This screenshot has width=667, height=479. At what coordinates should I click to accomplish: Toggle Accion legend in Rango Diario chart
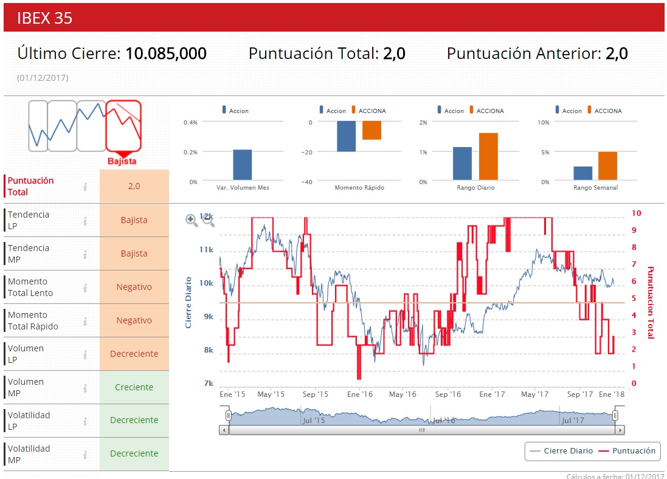[x=451, y=110]
